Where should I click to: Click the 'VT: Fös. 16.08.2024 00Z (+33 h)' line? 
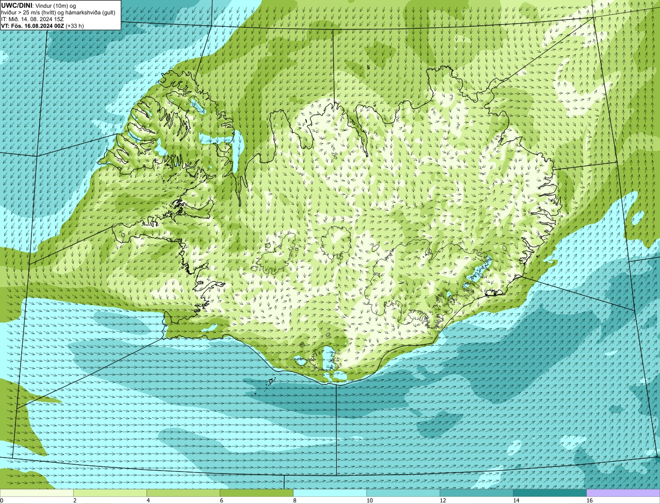tap(42, 25)
